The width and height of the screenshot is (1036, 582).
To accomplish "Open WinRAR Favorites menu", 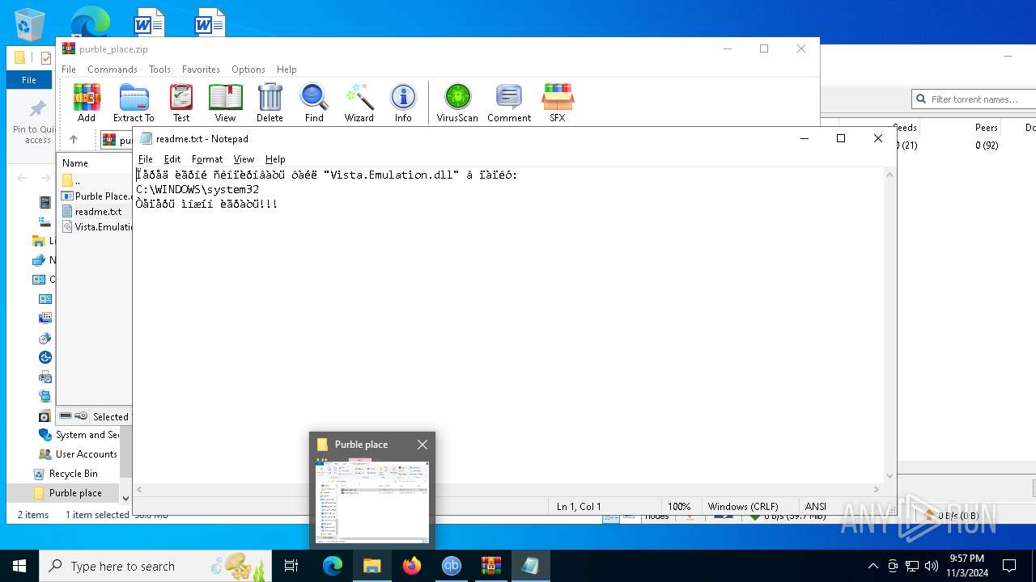I will 201,70.
